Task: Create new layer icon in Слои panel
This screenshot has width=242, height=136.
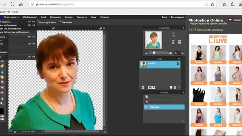Action: 171,88
